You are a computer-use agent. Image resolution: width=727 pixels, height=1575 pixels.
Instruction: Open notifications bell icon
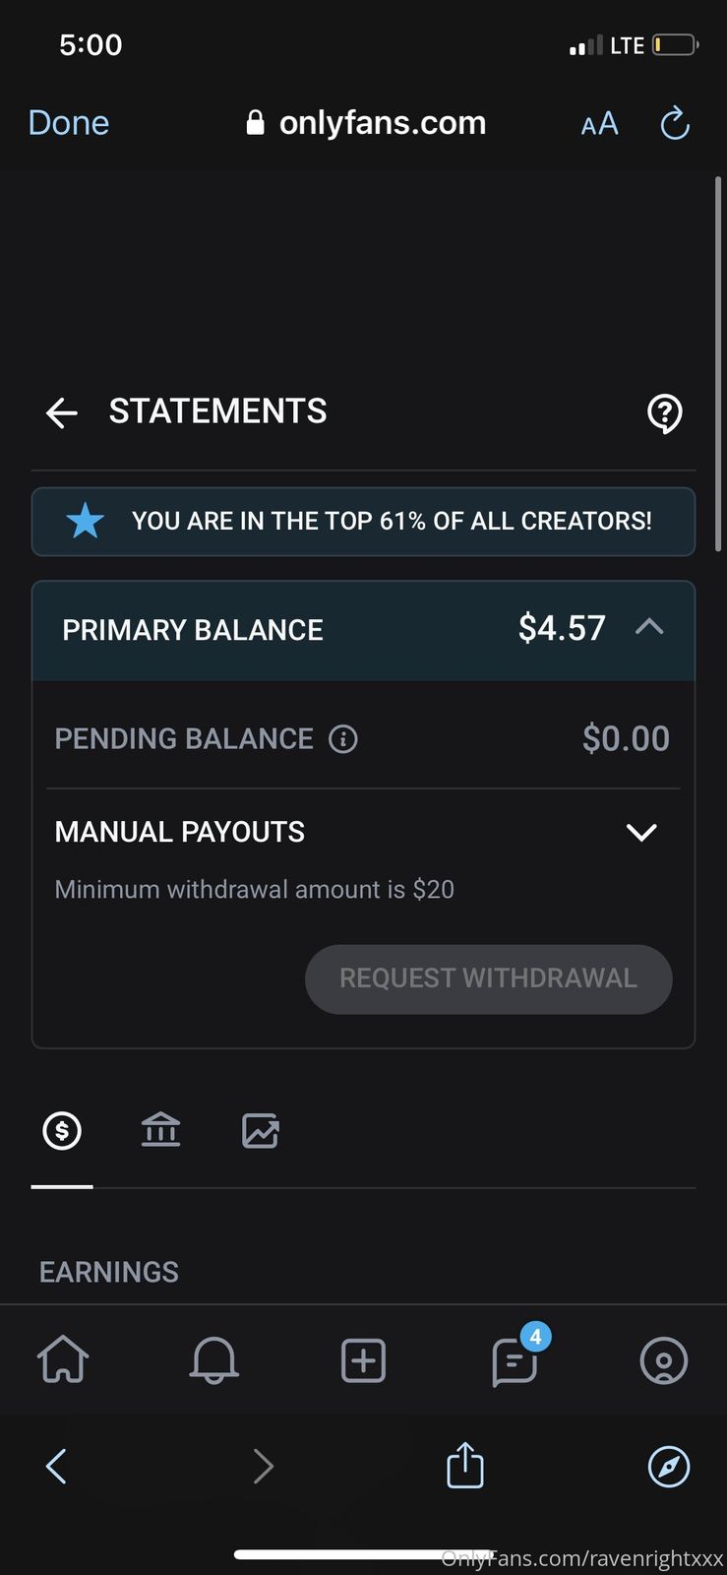(x=213, y=1360)
